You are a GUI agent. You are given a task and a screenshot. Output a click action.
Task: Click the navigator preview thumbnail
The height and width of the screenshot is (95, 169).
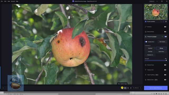coord(156,12)
